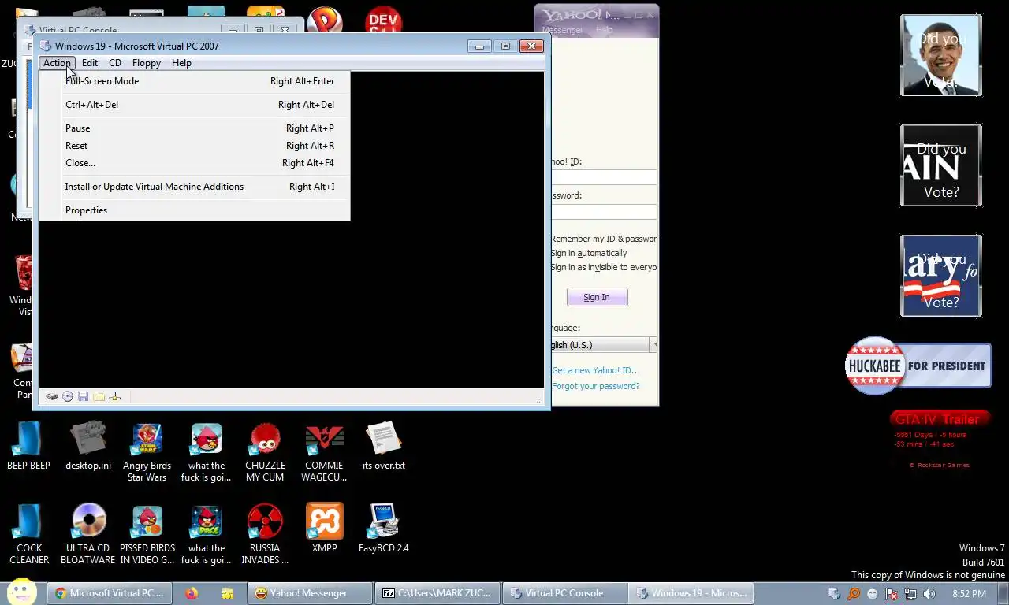1009x605 pixels.
Task: Open the CD menu
Action: click(x=115, y=63)
